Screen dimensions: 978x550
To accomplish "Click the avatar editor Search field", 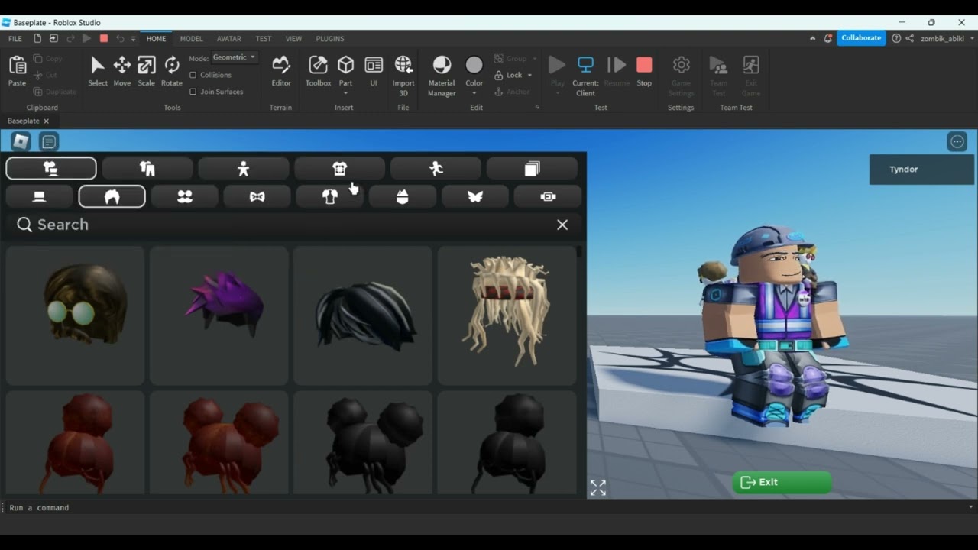I will [x=294, y=225].
